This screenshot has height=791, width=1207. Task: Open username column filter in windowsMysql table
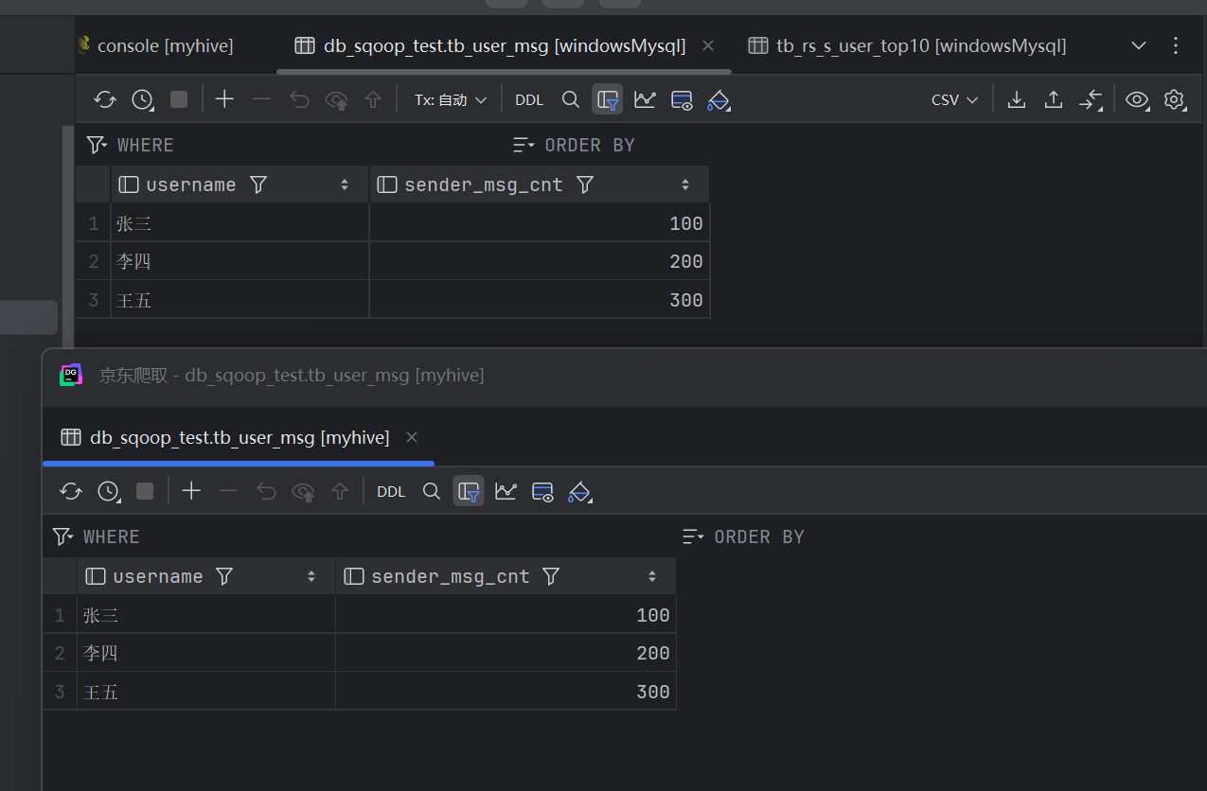(x=258, y=185)
